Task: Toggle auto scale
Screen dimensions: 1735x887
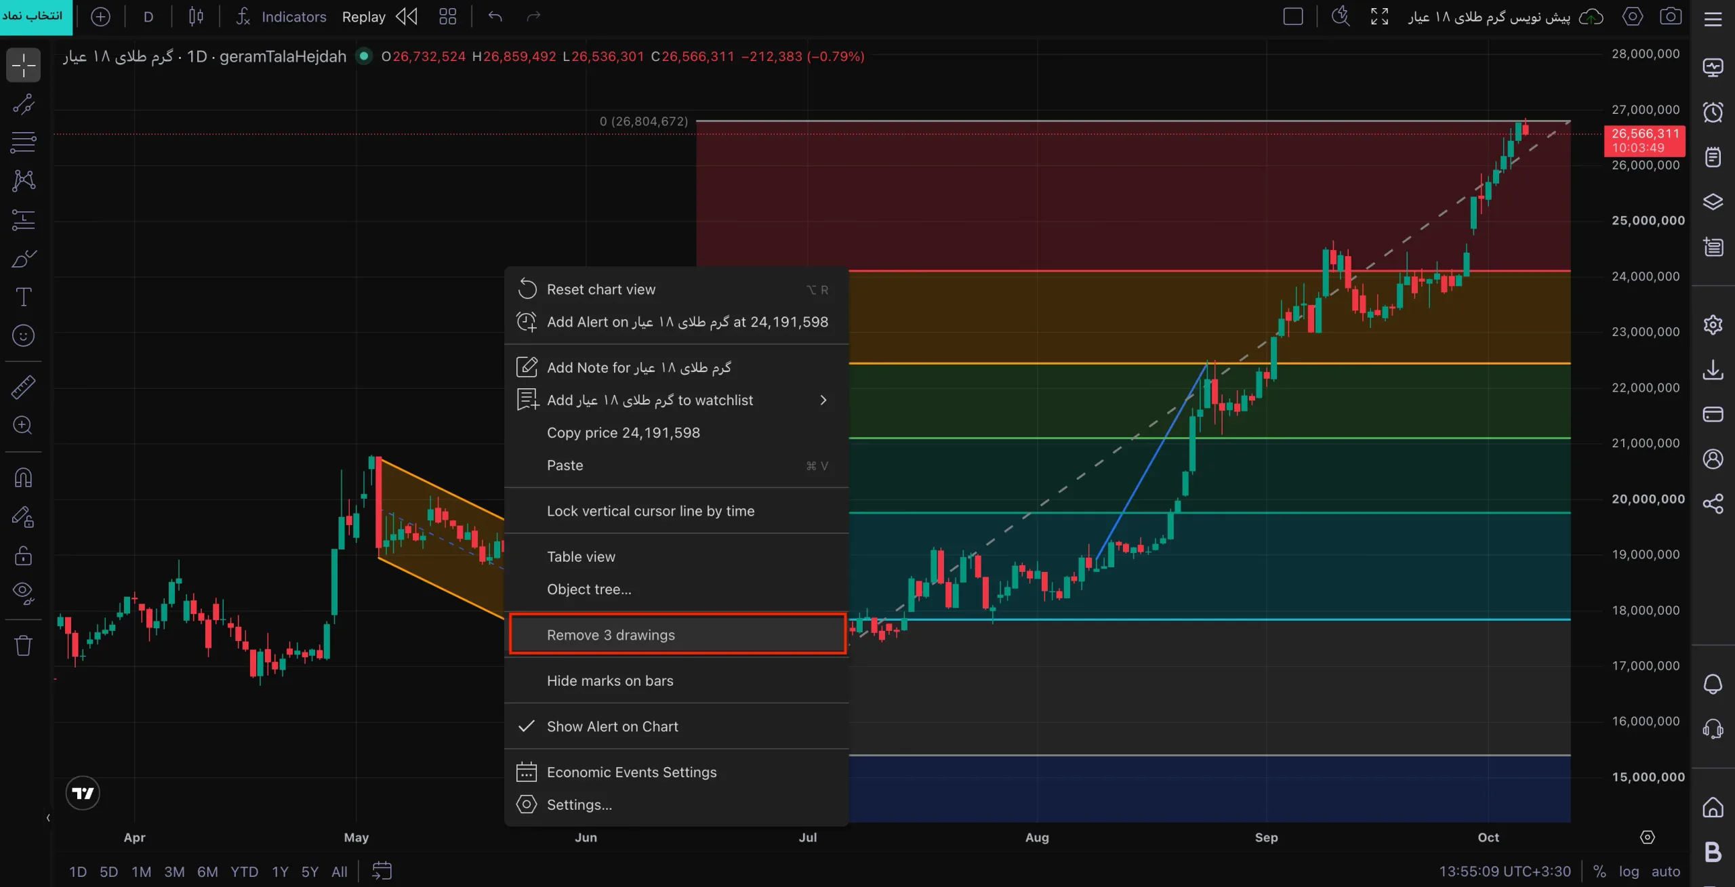Action: (x=1666, y=871)
